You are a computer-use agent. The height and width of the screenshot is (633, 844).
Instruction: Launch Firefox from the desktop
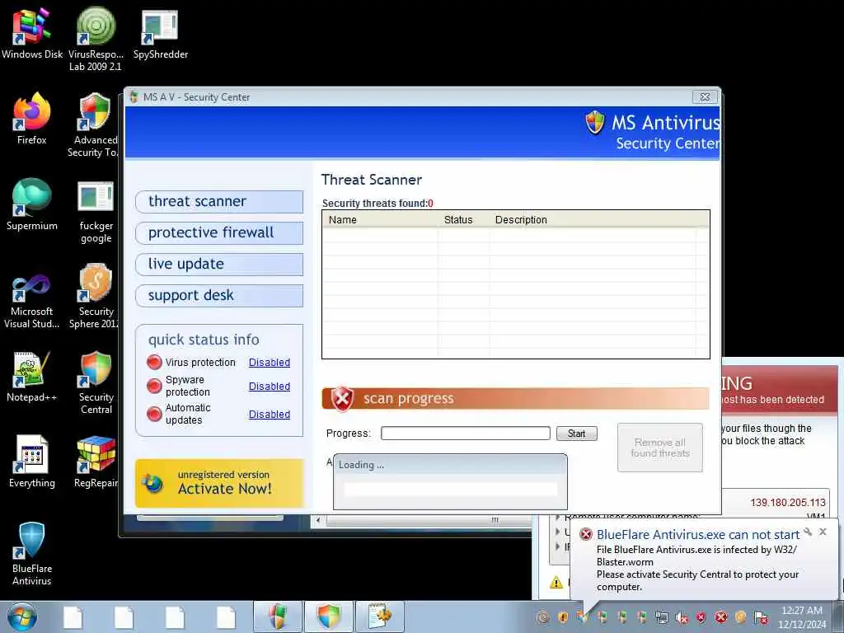(x=32, y=119)
